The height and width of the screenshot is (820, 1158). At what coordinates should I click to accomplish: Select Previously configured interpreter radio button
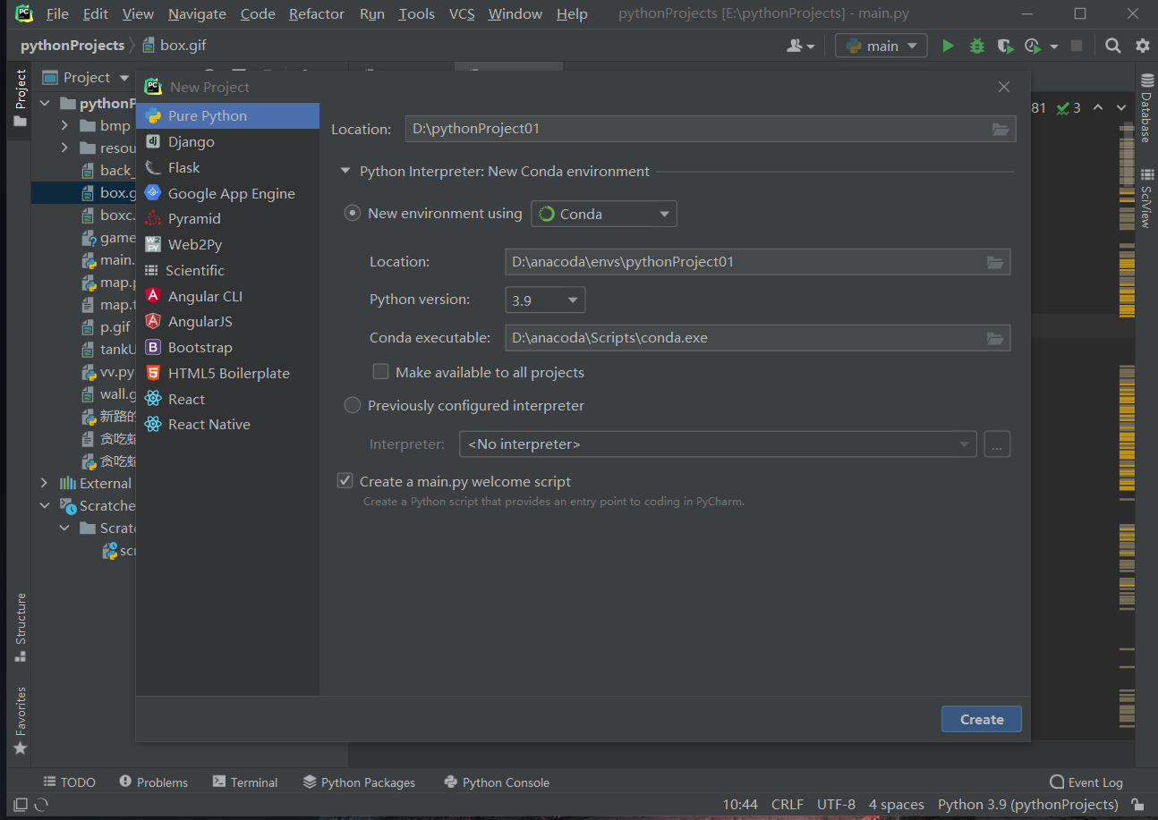353,406
